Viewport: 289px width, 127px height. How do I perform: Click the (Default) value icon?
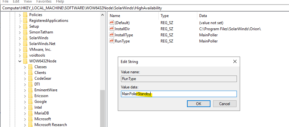[112, 23]
